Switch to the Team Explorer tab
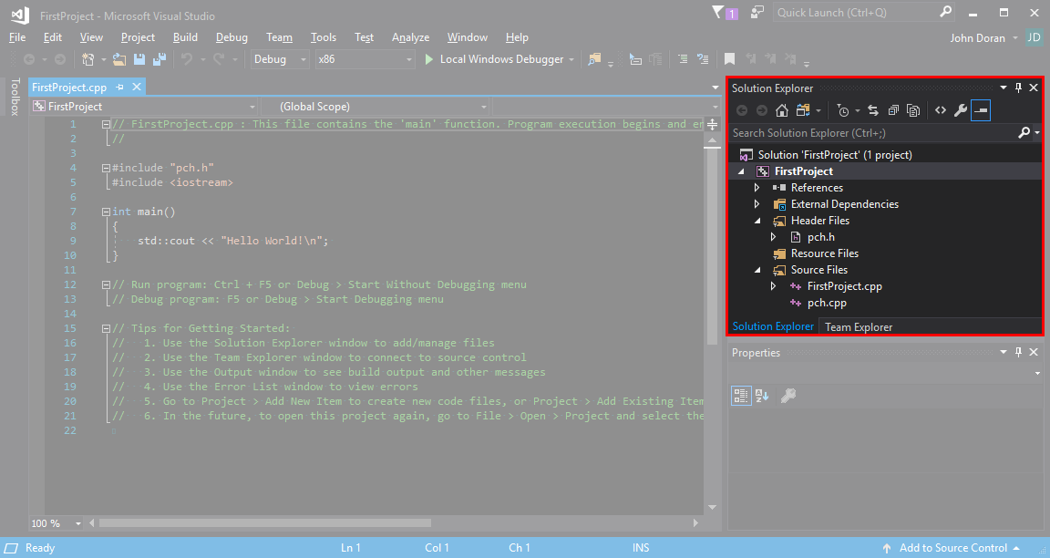The height and width of the screenshot is (558, 1050). tap(859, 327)
